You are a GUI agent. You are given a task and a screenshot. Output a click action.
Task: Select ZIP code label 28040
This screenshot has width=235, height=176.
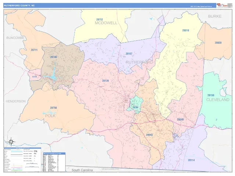tap(180, 120)
